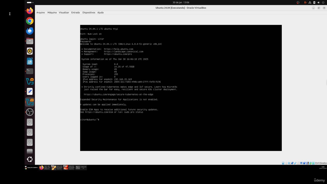Open the Ajuda menu
The width and height of the screenshot is (327, 184).
click(x=100, y=13)
